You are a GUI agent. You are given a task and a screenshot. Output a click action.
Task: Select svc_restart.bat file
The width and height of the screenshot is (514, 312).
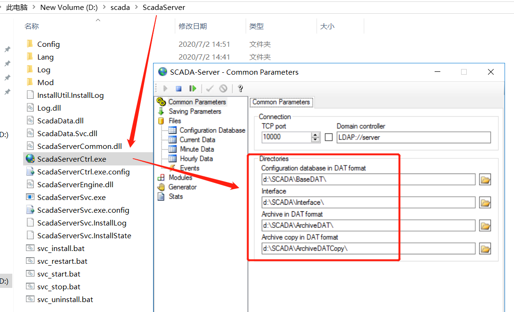tap(62, 261)
